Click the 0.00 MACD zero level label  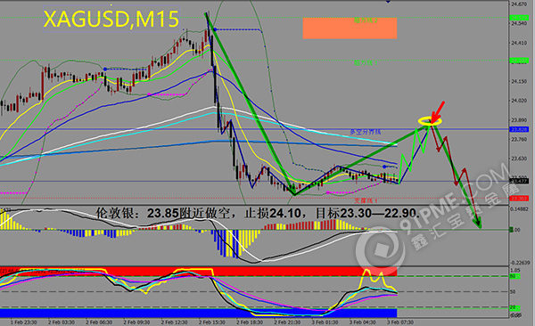pyautogui.click(x=515, y=230)
